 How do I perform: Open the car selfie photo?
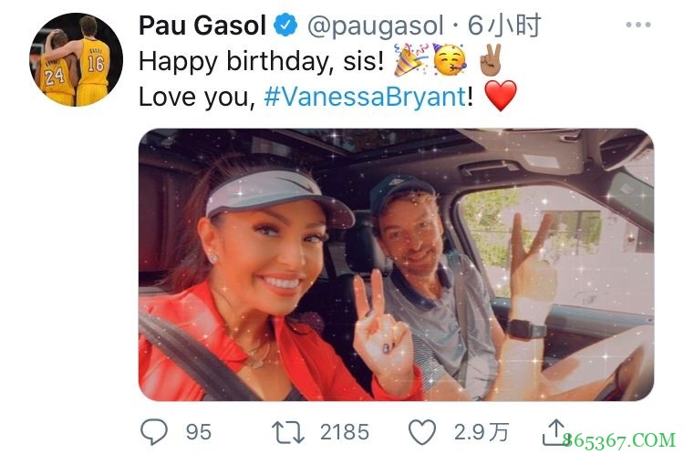click(396, 264)
